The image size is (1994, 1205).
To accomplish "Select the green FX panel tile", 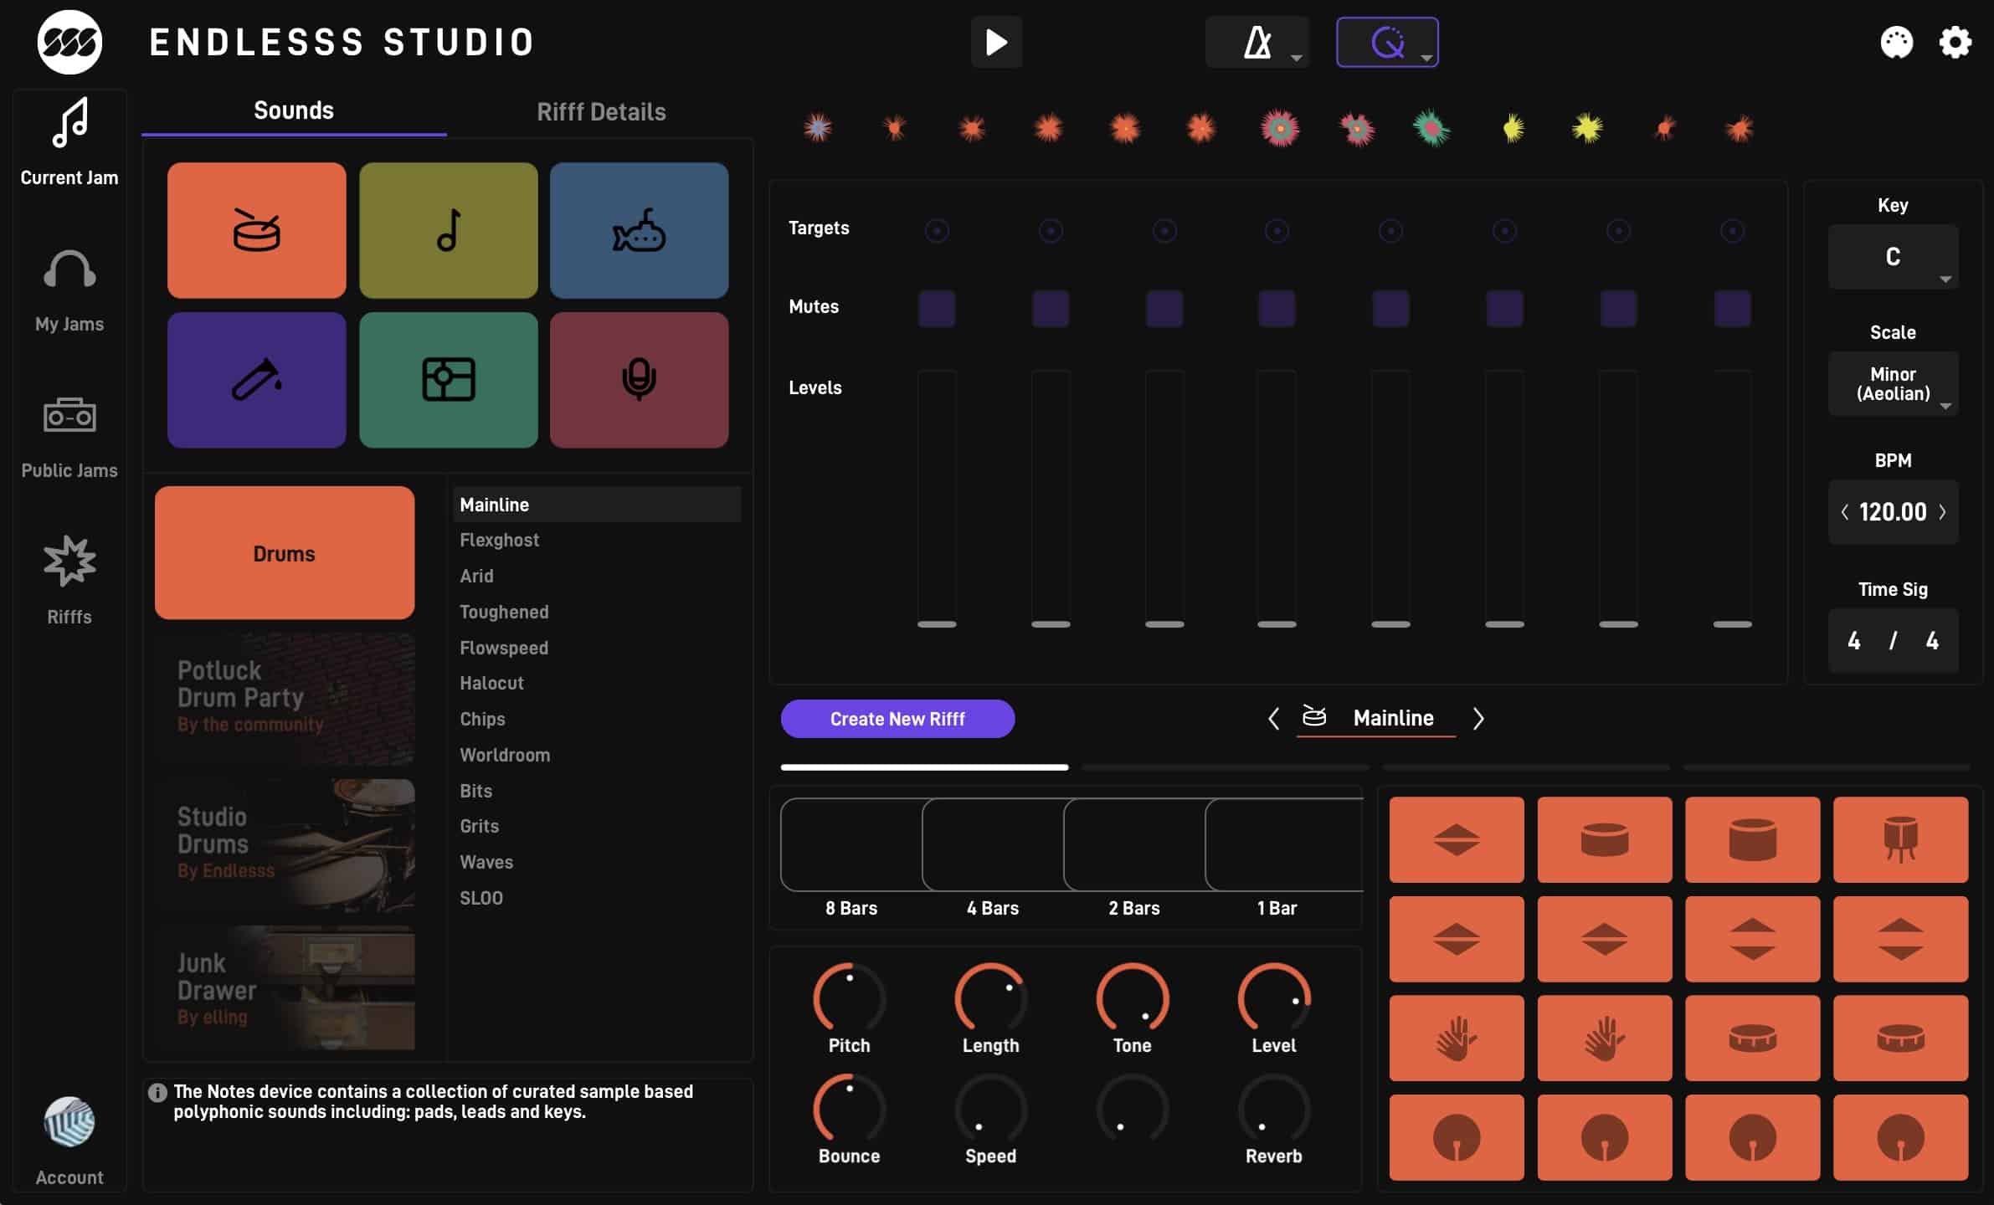I will tap(448, 380).
